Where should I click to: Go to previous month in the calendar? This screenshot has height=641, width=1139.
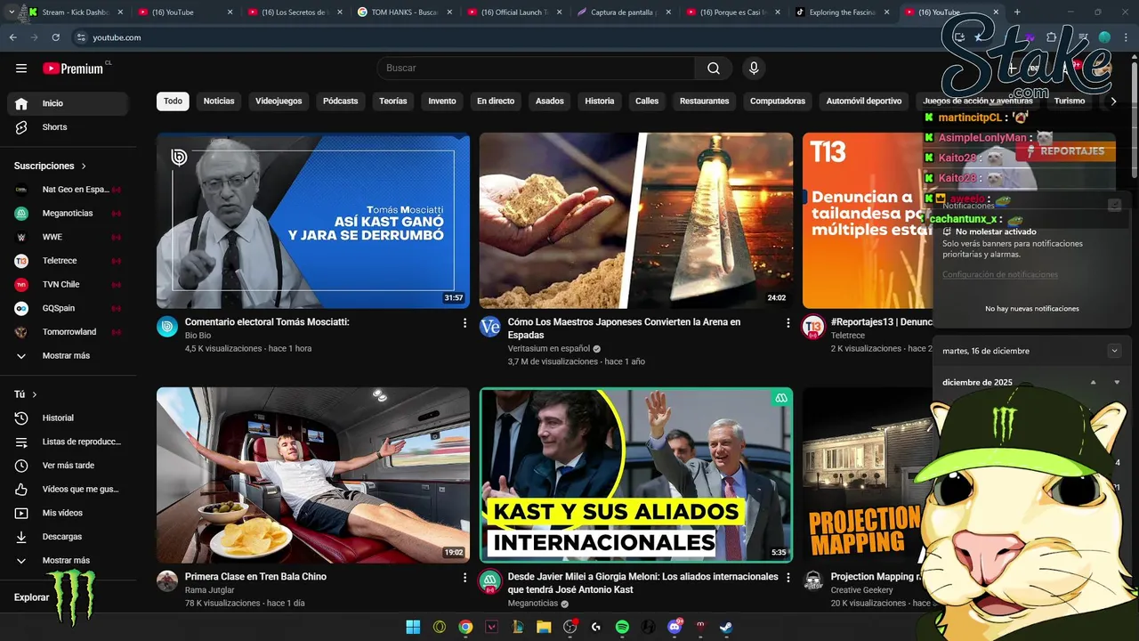pos(1094,383)
